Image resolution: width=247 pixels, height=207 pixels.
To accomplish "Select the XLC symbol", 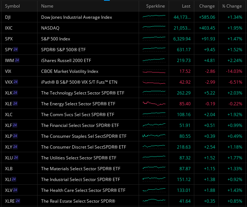I will 9,115.
